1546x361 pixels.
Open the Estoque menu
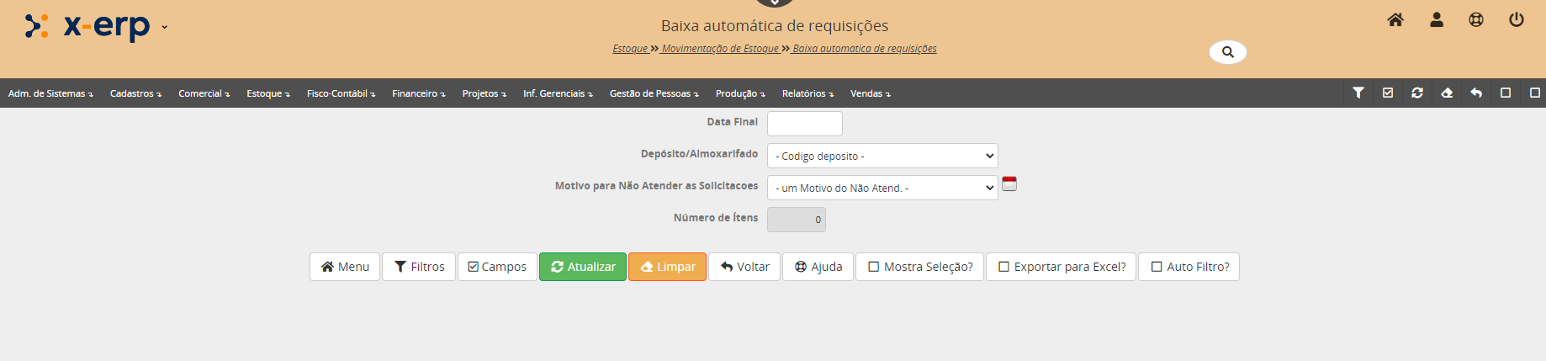[267, 93]
